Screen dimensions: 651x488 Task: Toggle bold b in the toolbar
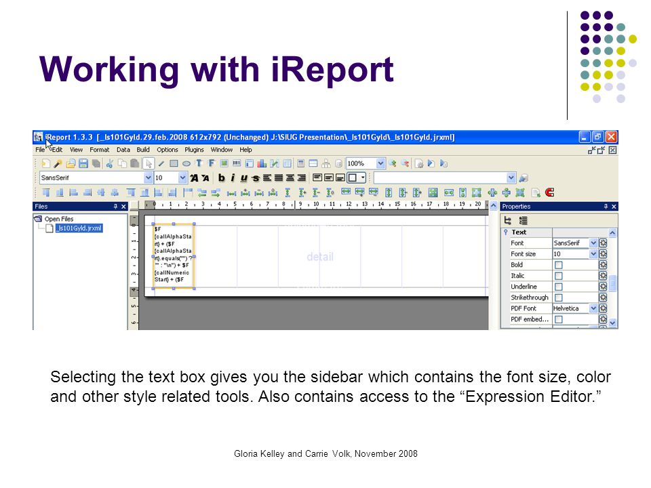[222, 178]
